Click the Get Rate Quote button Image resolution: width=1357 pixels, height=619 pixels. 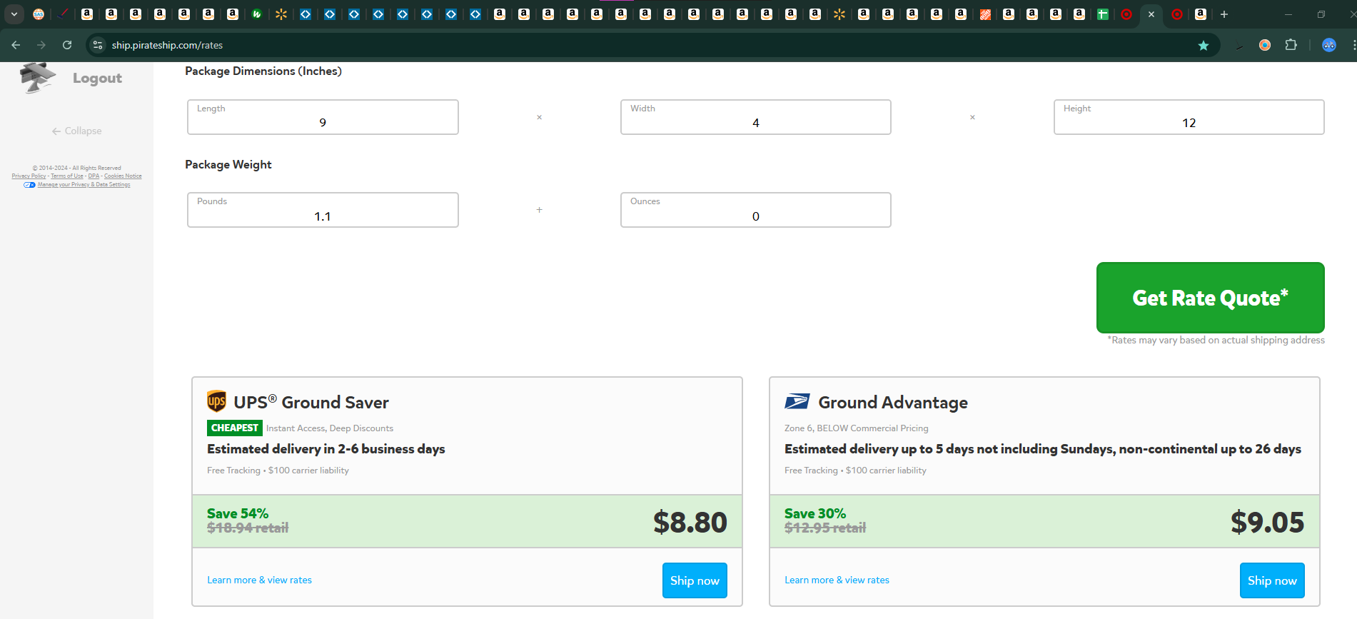pyautogui.click(x=1211, y=298)
